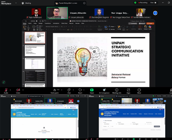The height and width of the screenshot is (140, 172).
Task: Click the LPSDM site logo
Action: click(x=14, y=114)
